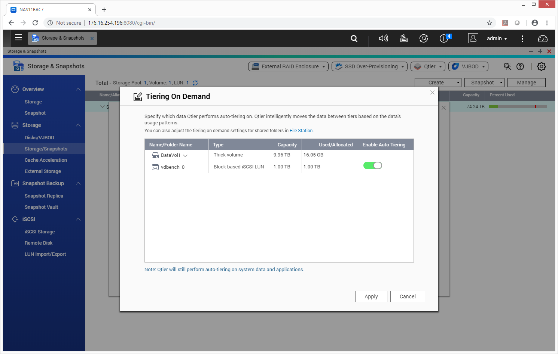Collapse the Storage sidebar section chevron
This screenshot has height=354, width=558.
pos(78,125)
